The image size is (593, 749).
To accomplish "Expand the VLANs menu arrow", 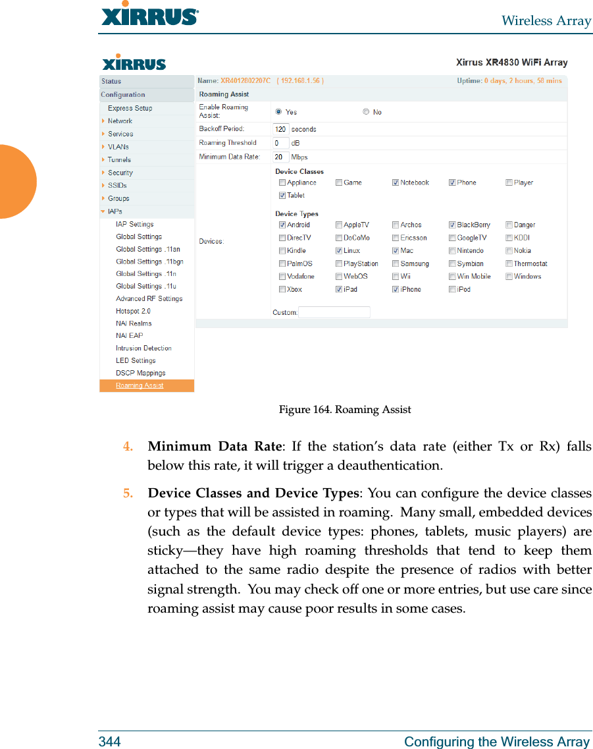I will click(103, 147).
